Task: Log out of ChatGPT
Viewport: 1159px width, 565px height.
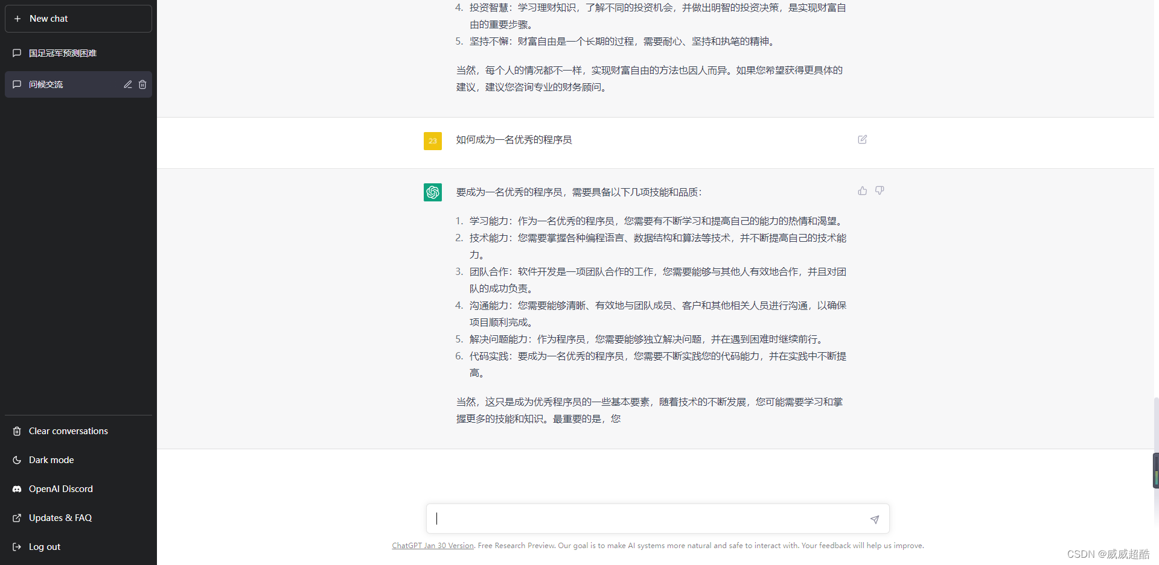Action: pos(78,547)
